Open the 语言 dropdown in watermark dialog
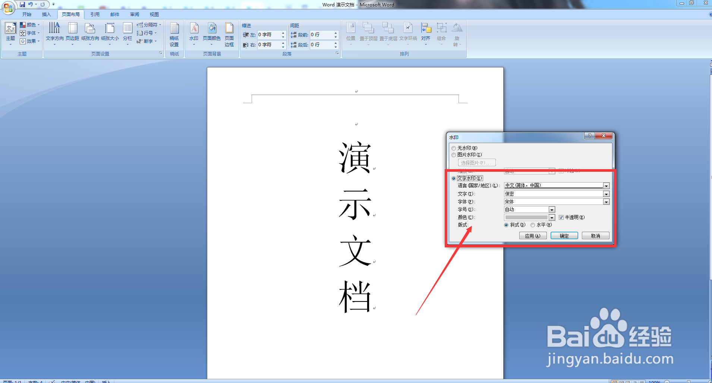This screenshot has width=712, height=383. (607, 186)
